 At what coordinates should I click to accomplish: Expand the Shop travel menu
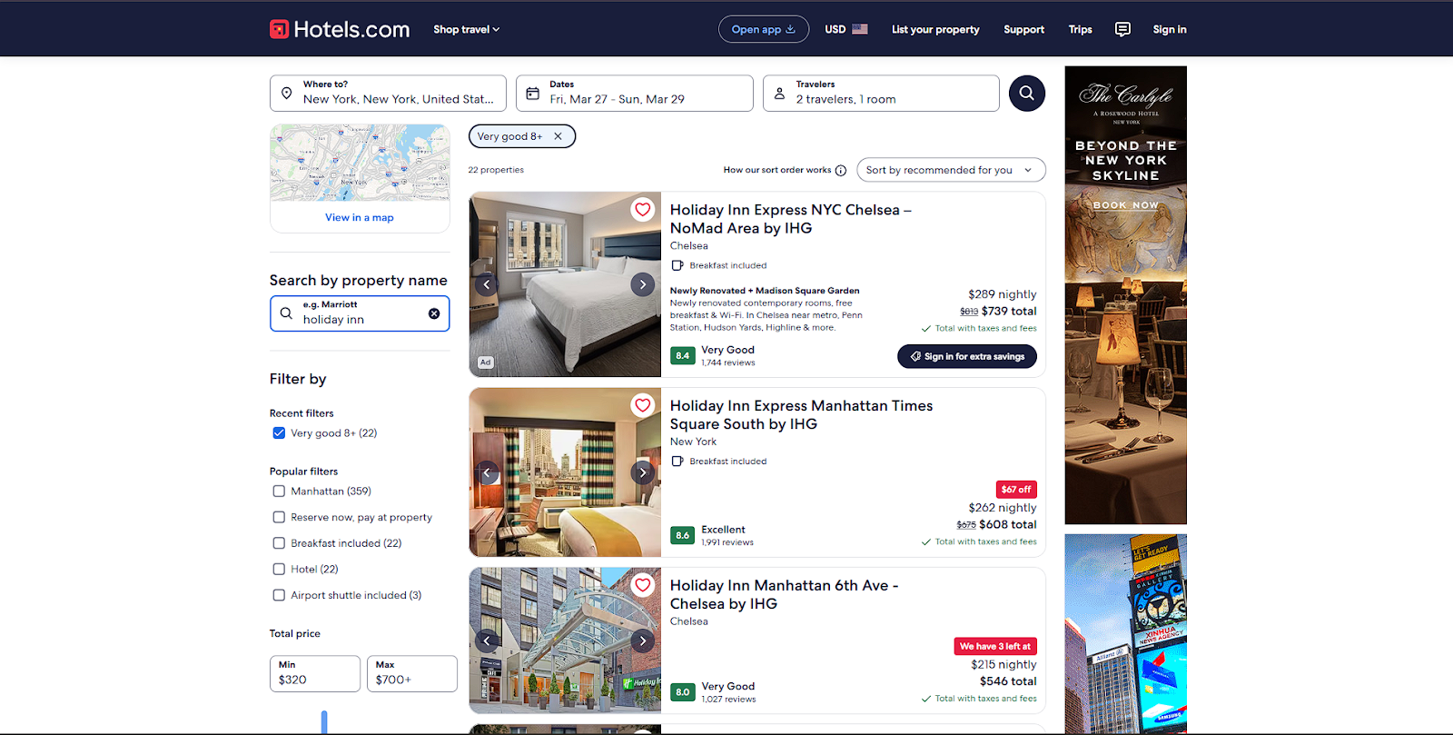466,29
